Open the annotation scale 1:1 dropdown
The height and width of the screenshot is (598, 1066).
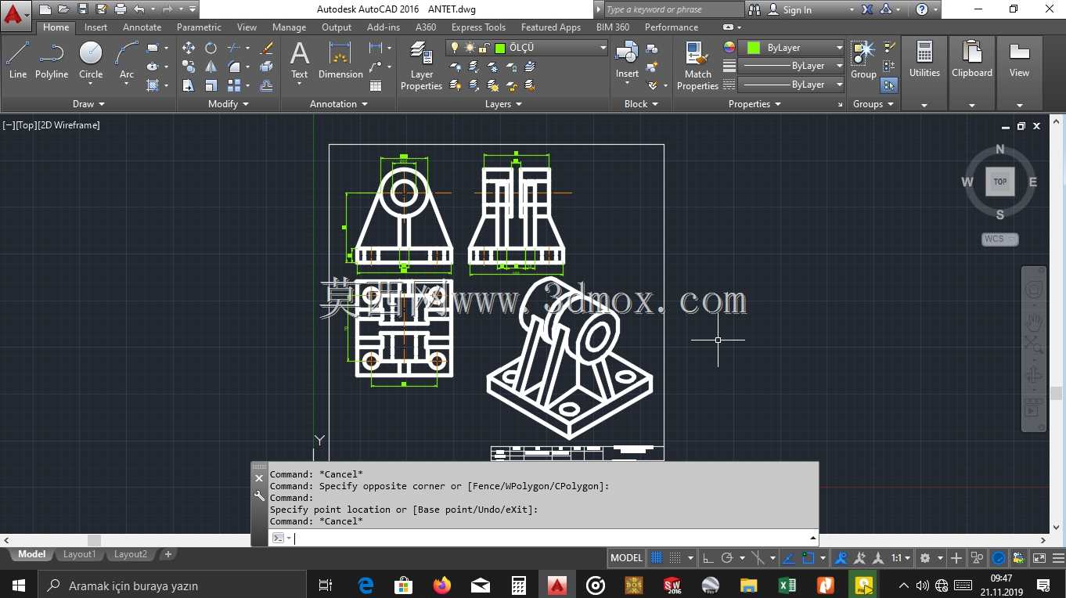tap(901, 558)
